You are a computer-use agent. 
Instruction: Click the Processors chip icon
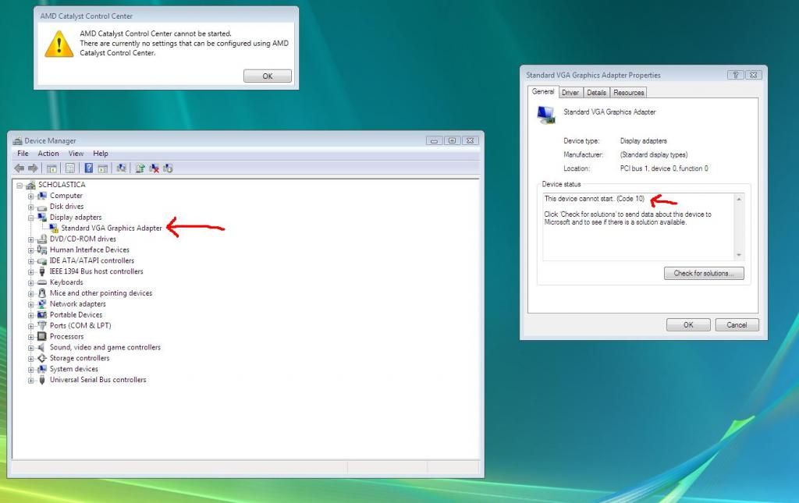tap(42, 337)
